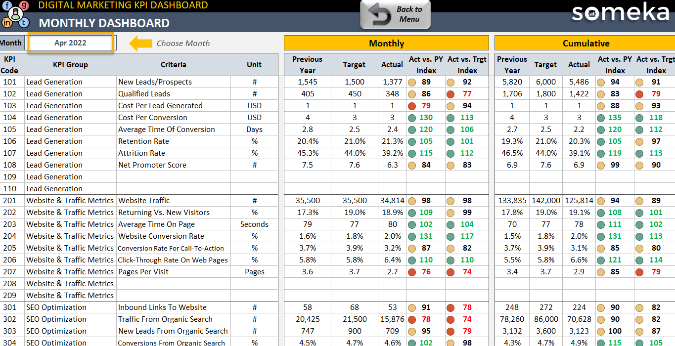This screenshot has width=675, height=346.
Task: Click the yellow dot beside cumulative New Leads Organic 100
Action: [600, 331]
